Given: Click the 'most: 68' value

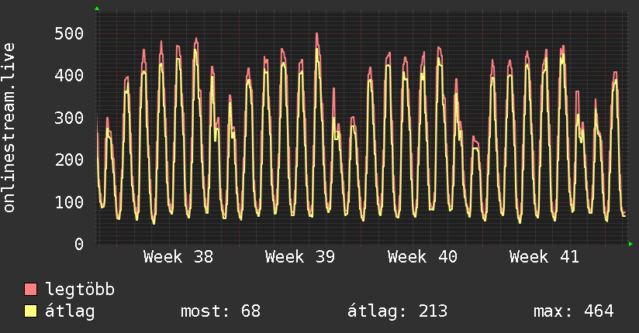Looking at the screenshot, I should point(220,311).
